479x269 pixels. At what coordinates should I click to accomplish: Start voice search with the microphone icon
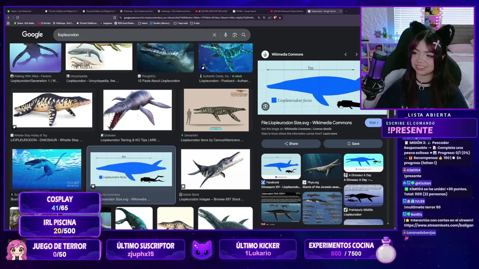point(225,35)
